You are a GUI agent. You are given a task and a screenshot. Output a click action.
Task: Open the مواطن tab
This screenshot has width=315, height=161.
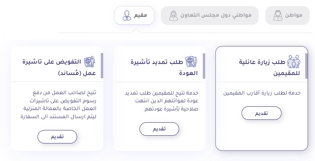[x=287, y=15]
